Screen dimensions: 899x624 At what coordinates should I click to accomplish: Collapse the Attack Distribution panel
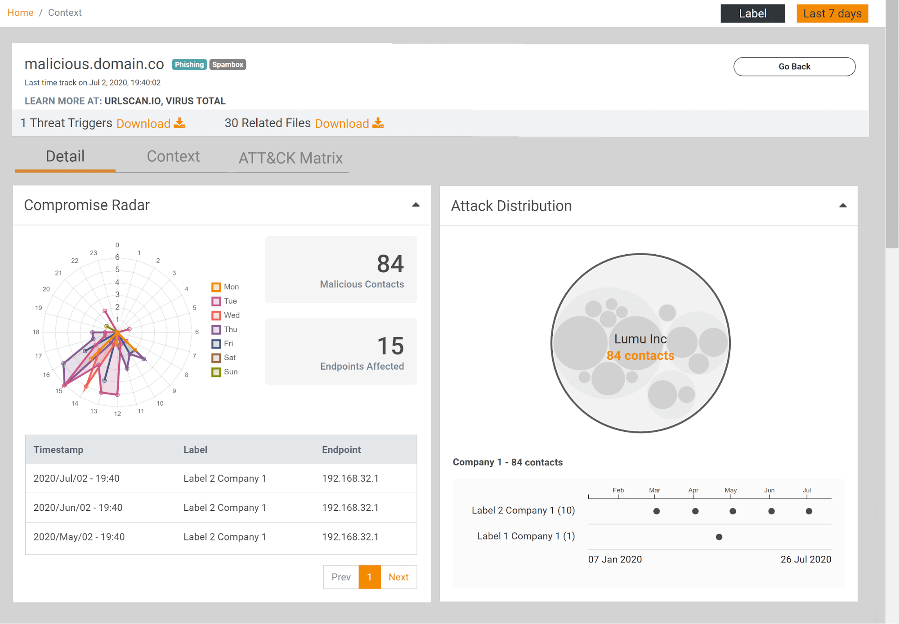[843, 206]
